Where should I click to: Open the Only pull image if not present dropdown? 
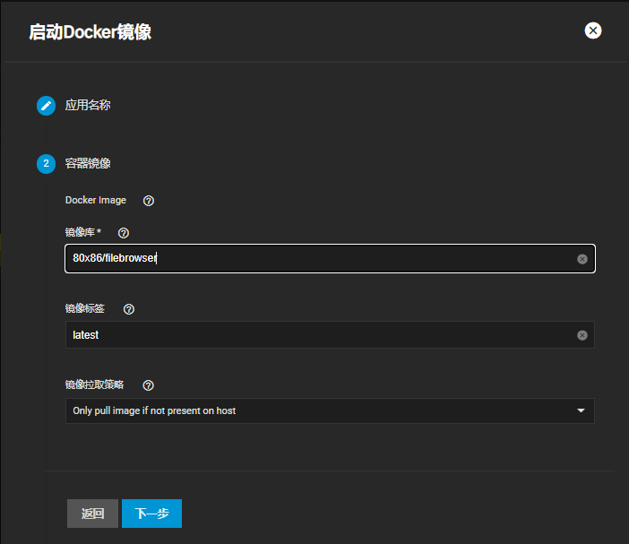tap(330, 410)
